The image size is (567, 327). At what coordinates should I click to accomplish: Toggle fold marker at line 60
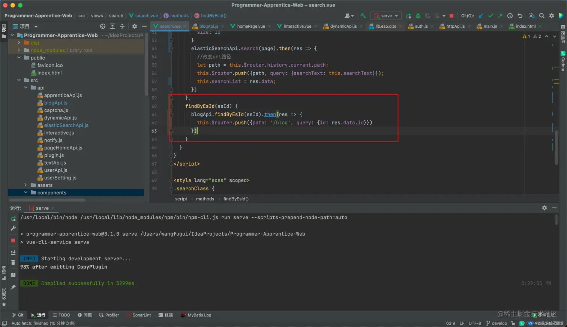[171, 106]
